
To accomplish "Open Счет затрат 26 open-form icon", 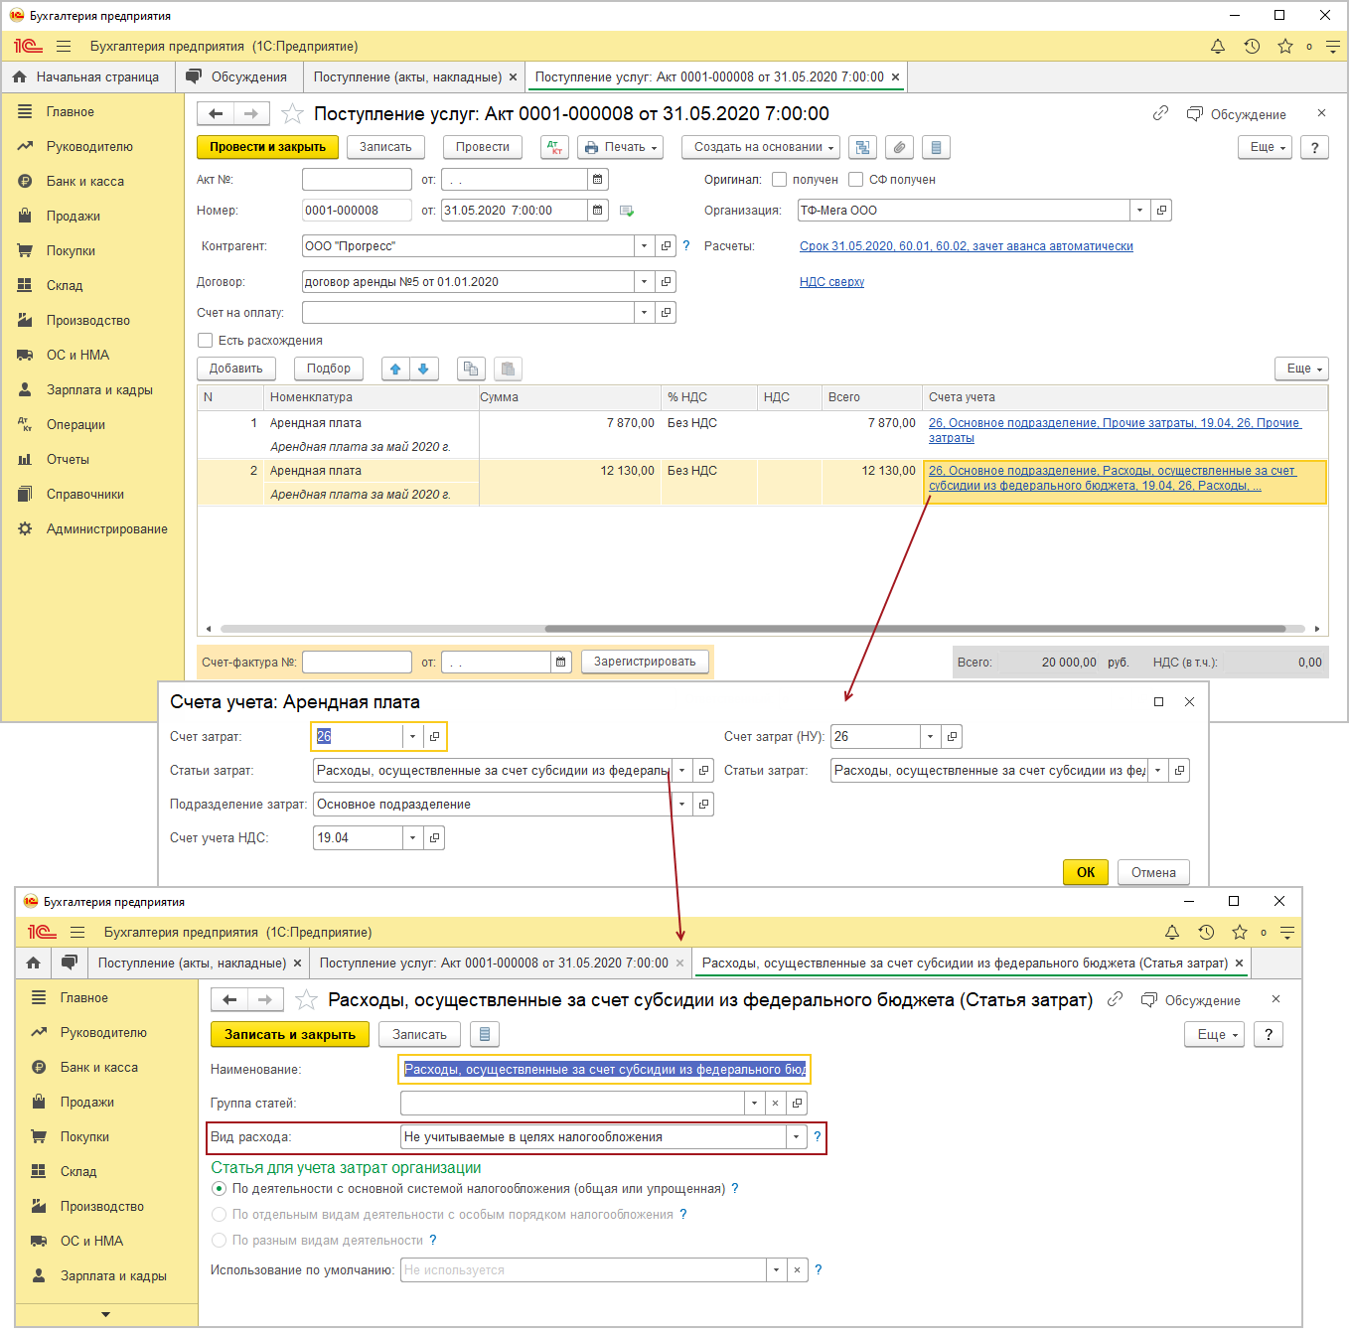I will pos(434,737).
